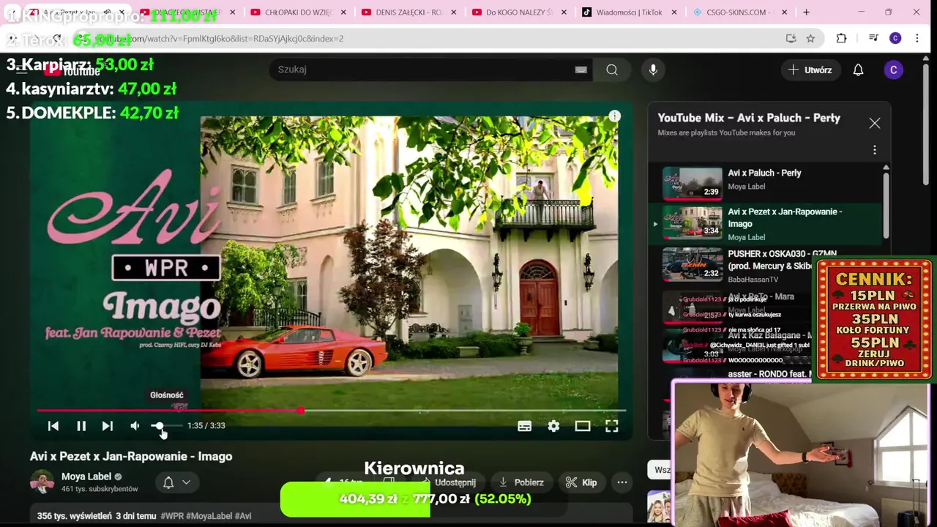Viewport: 937px width, 527px height.
Task: Open the playlist three-dot options menu
Action: (875, 150)
